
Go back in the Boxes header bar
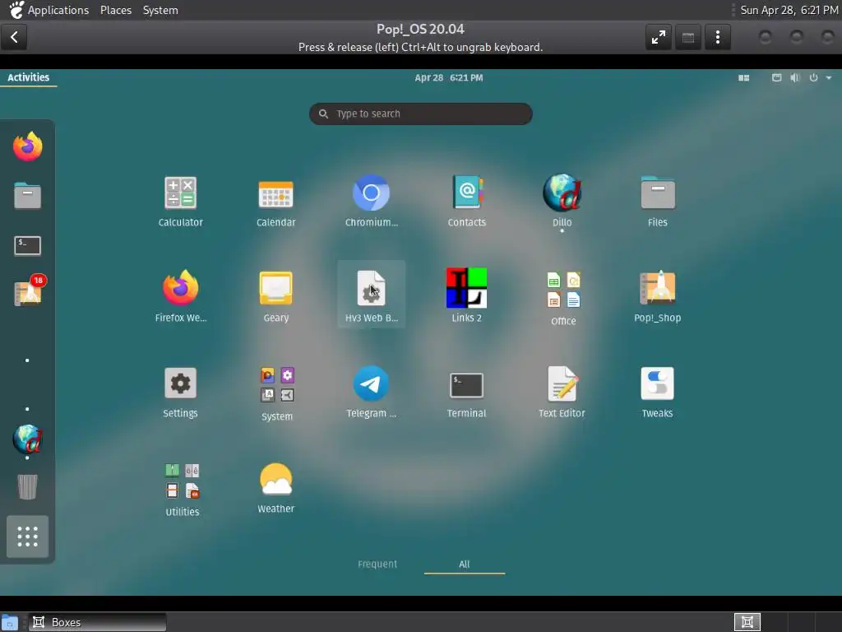[x=15, y=37]
